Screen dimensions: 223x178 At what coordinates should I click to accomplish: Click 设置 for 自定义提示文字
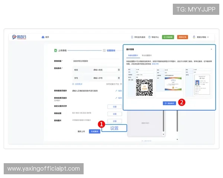pos(114,107)
